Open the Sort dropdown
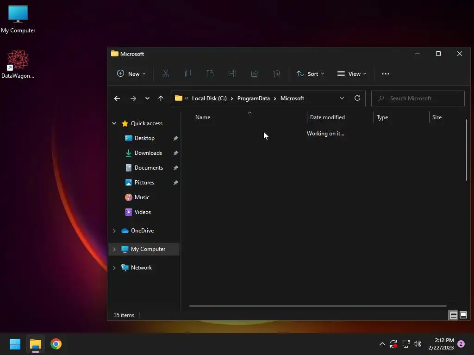The image size is (474, 355). [311, 73]
